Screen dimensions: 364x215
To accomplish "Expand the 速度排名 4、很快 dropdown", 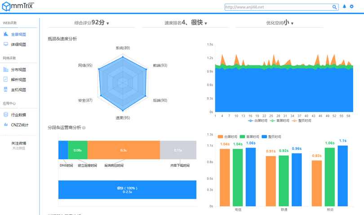I will coord(186,22).
